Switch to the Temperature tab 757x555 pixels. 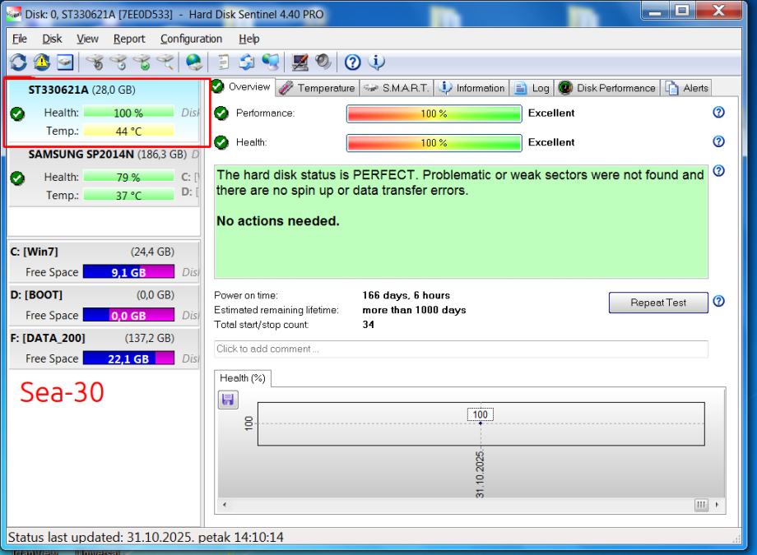tap(318, 88)
